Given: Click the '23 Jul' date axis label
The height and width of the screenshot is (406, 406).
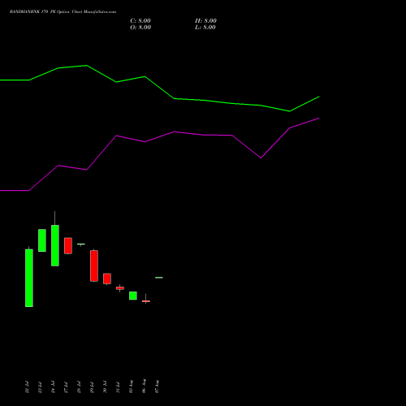Looking at the screenshot, I should [x=40, y=387].
